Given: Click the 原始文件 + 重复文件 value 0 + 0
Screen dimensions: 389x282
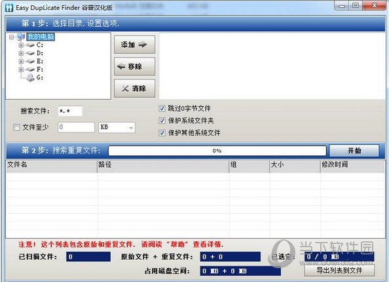Looking at the screenshot, I should pos(231,256).
